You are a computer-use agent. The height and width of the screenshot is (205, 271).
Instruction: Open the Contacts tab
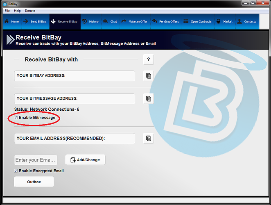[247, 22]
